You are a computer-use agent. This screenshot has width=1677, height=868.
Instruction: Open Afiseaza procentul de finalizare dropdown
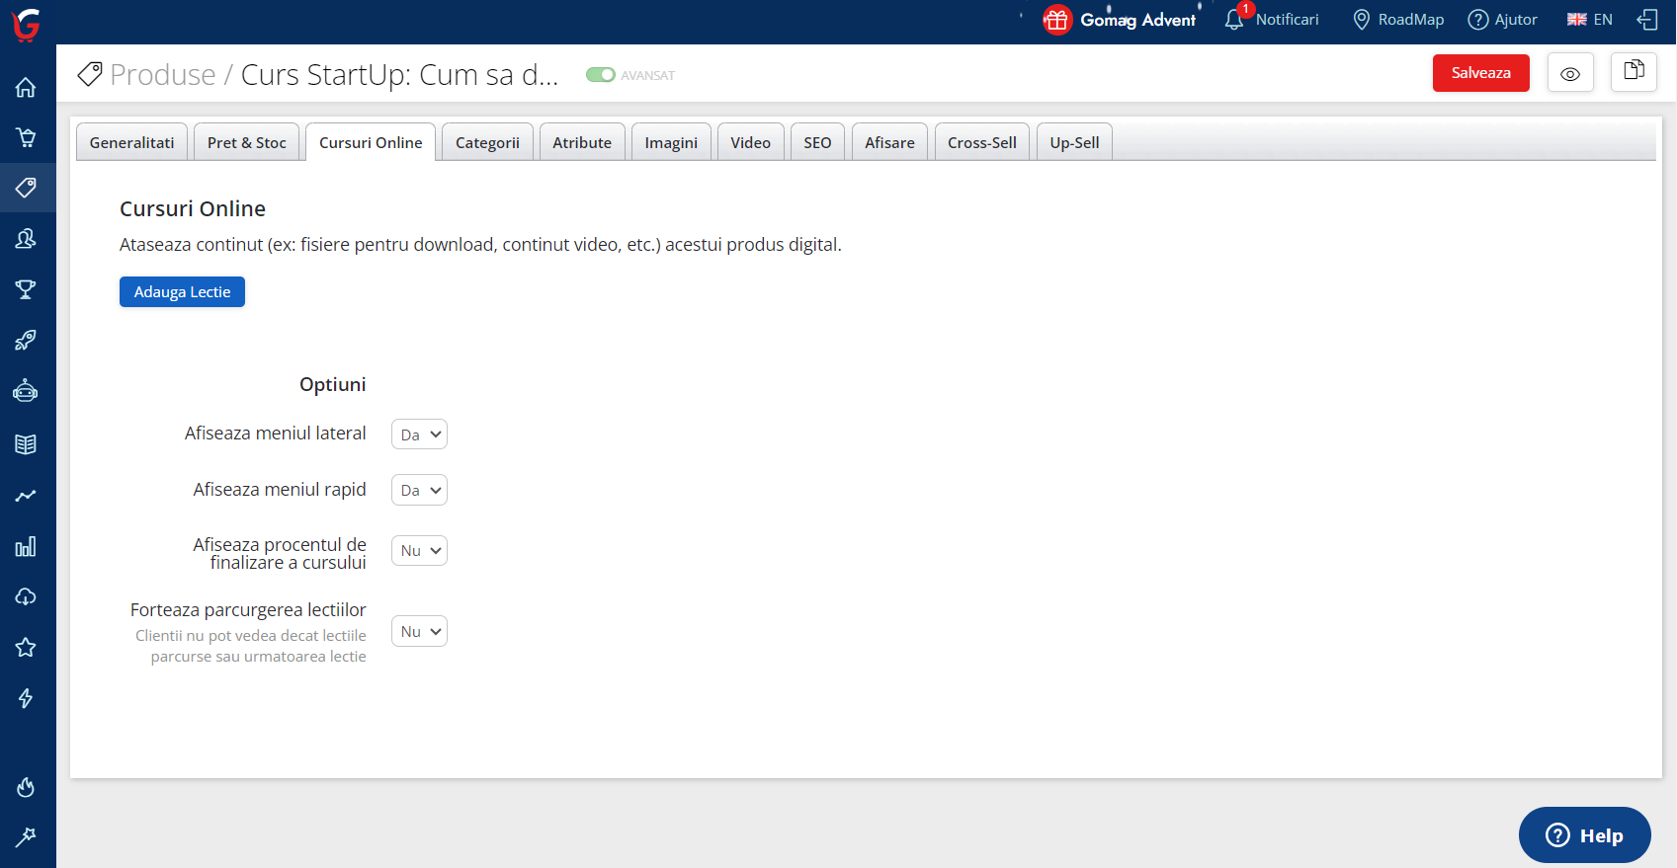(419, 550)
